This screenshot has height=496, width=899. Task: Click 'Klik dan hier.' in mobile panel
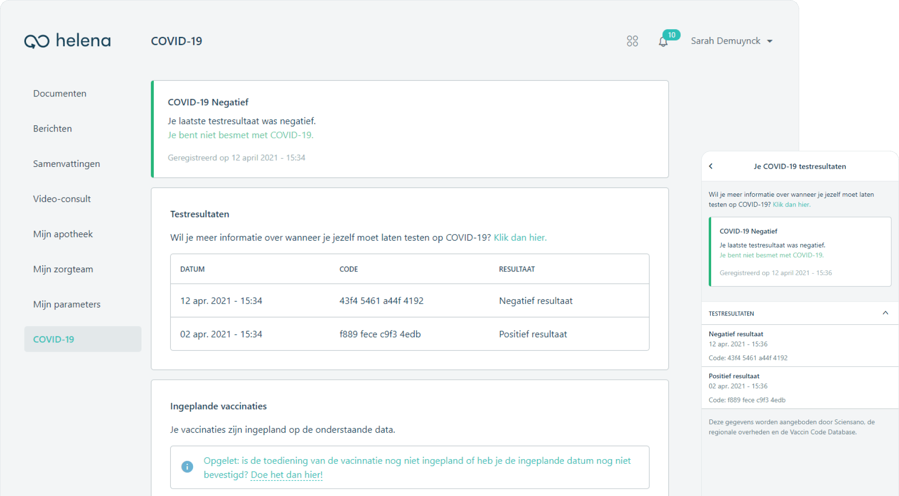(791, 205)
